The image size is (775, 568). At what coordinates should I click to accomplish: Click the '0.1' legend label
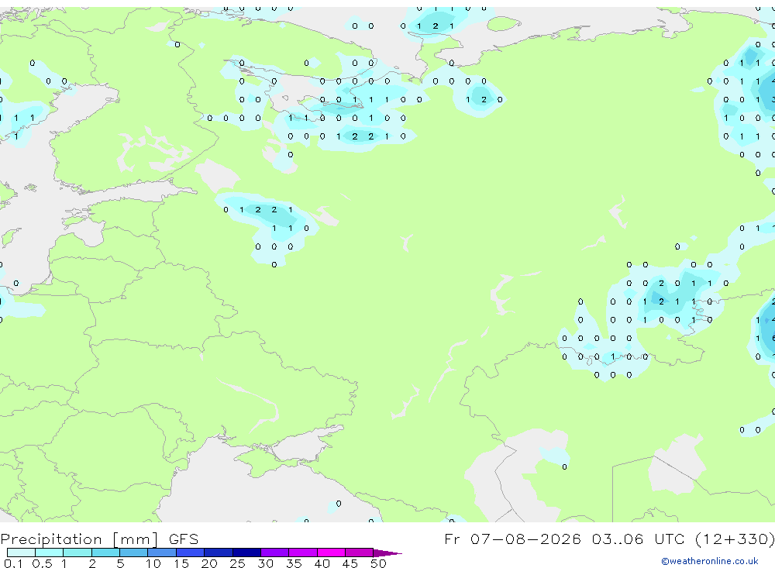coord(13,563)
